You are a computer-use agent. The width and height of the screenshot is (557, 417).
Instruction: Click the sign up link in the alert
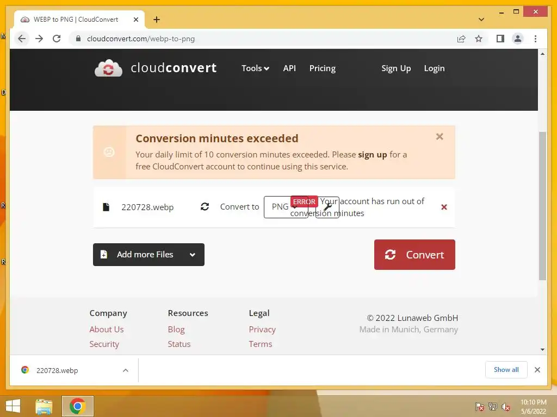(372, 155)
